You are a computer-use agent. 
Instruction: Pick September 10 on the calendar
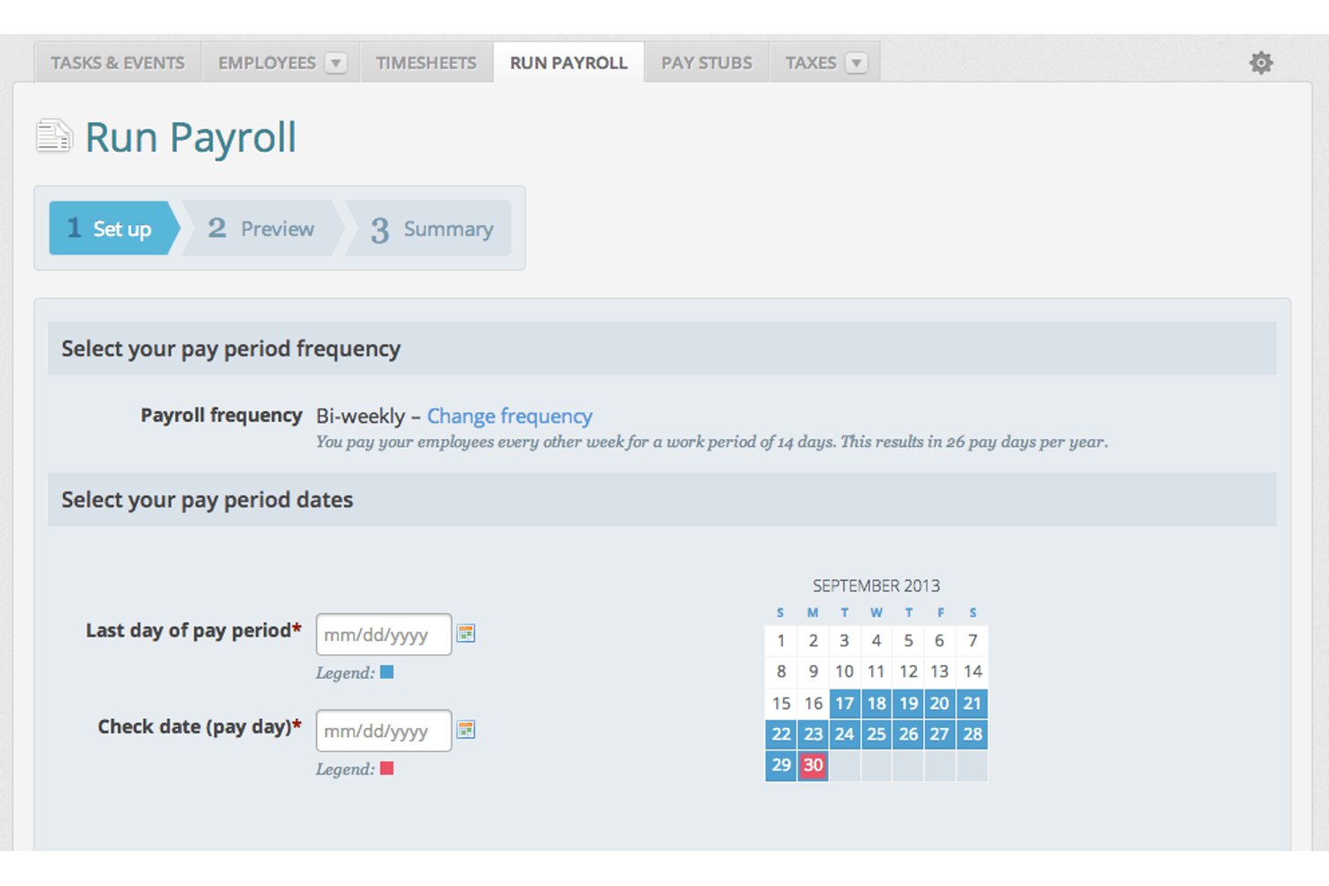(x=844, y=671)
